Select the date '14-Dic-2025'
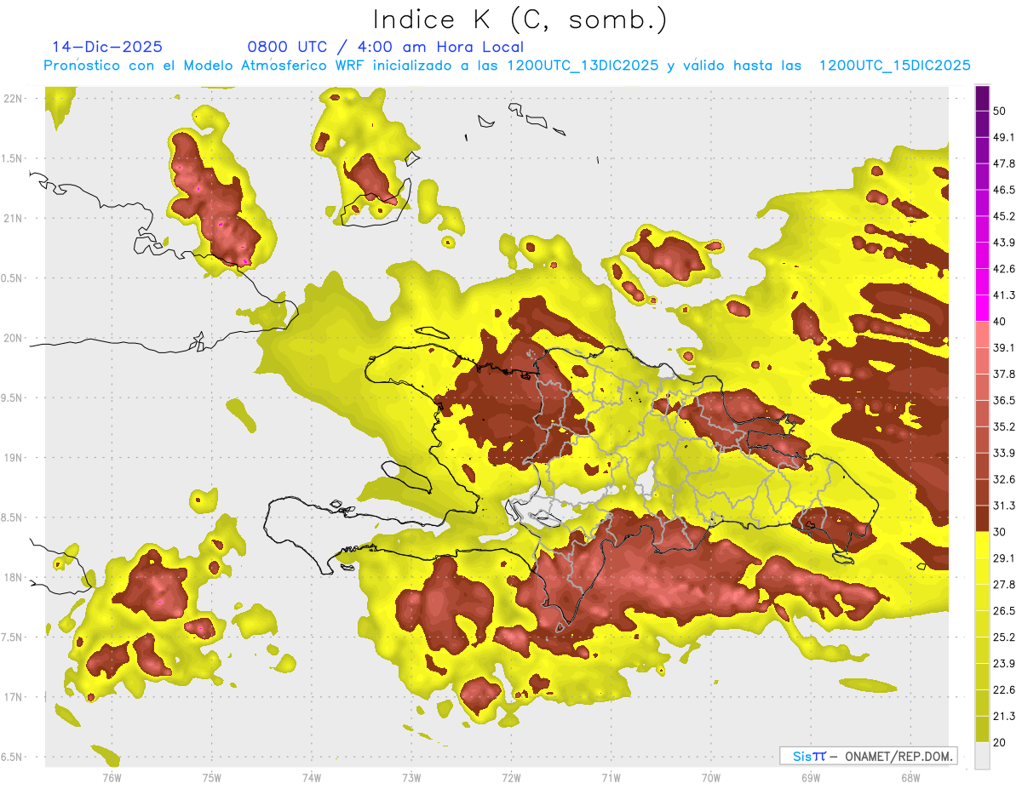The image size is (1022, 789). point(107,47)
